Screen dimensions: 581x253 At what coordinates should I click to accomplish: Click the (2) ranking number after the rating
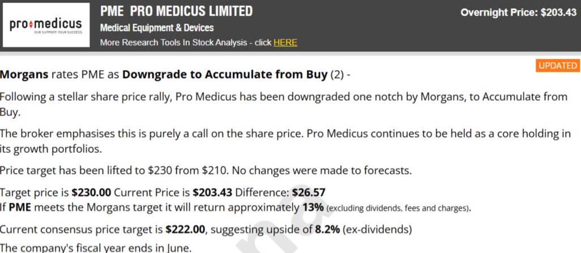[x=336, y=75]
